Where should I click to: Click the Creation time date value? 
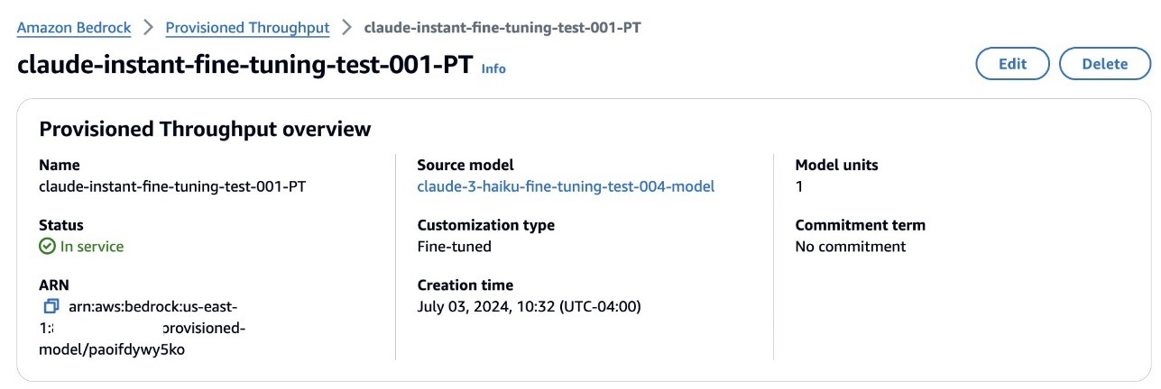[x=529, y=306]
